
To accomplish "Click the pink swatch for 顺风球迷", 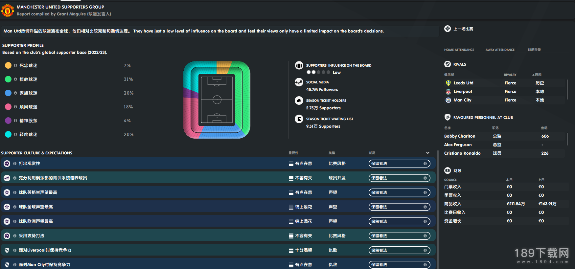I will [8, 107].
